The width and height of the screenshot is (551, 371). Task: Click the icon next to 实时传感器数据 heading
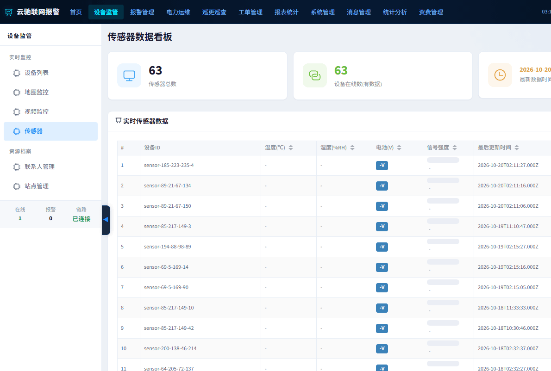[119, 121]
